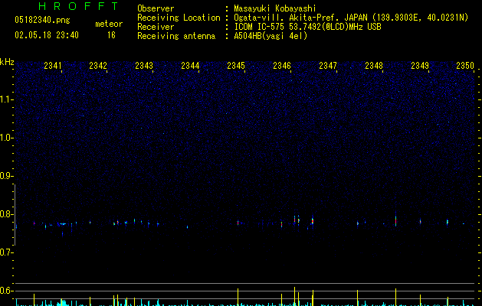The width and height of the screenshot is (482, 306).
Task: Click the 1.0 frequency axis label
Action: 6,138
